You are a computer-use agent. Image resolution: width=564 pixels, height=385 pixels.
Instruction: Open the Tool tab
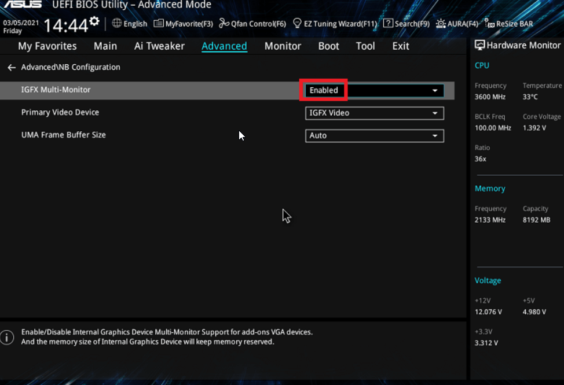pos(365,46)
